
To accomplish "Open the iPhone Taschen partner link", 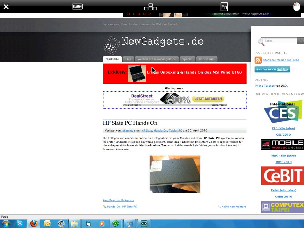I will [265, 86].
